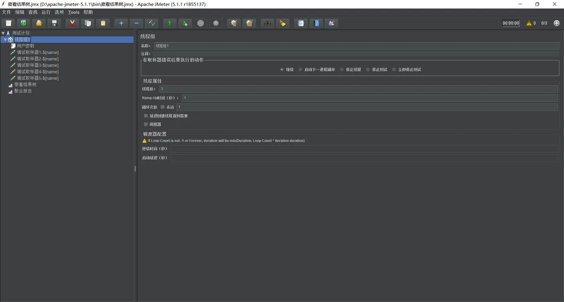Start the test without pauses icon
The width and height of the screenshot is (564, 302).
coord(185,23)
